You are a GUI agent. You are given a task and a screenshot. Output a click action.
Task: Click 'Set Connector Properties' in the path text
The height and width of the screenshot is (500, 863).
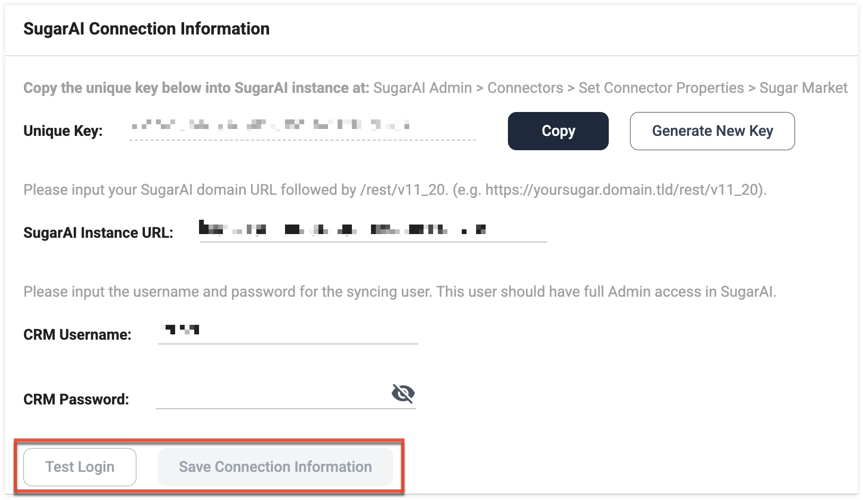[x=661, y=88]
